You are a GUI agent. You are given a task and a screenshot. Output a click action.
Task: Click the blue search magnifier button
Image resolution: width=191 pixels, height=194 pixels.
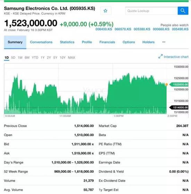[x=183, y=11]
